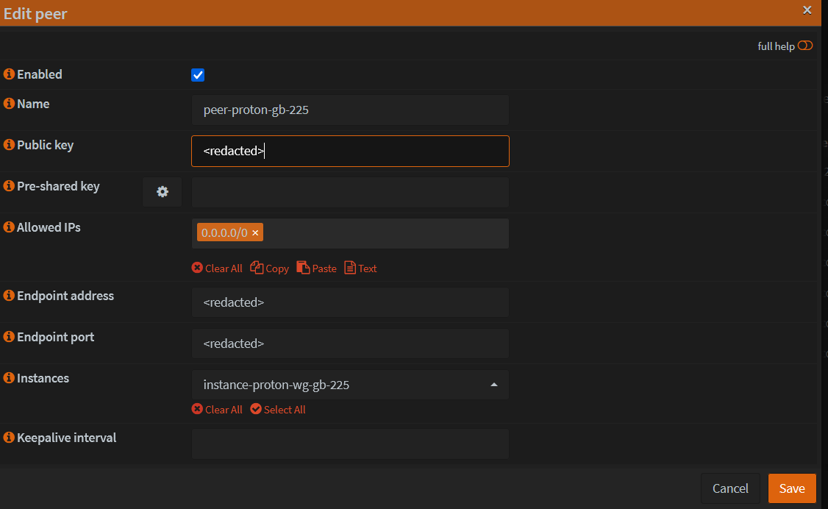Select All available Instances
The width and height of the screenshot is (828, 509).
tap(278, 409)
